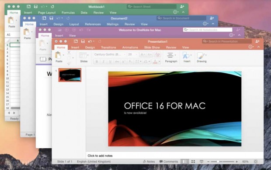Click the zoom slider in PowerPoint status bar
The width and height of the screenshot is (271, 170).
pos(222,162)
